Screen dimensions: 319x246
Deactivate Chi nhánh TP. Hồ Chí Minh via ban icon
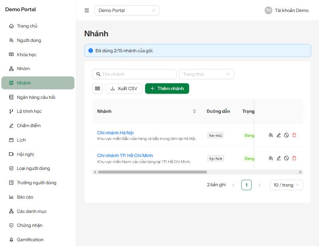coord(286,158)
